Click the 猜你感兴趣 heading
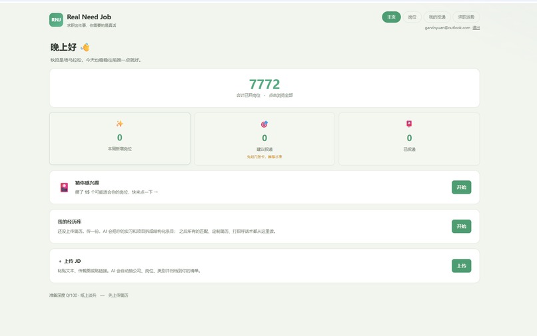 pyautogui.click(x=87, y=183)
